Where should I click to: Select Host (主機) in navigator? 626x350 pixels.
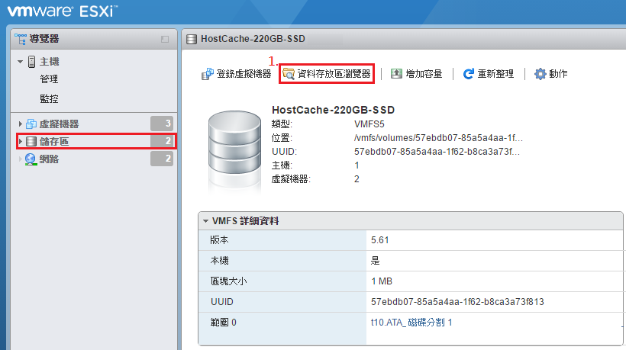(49, 62)
